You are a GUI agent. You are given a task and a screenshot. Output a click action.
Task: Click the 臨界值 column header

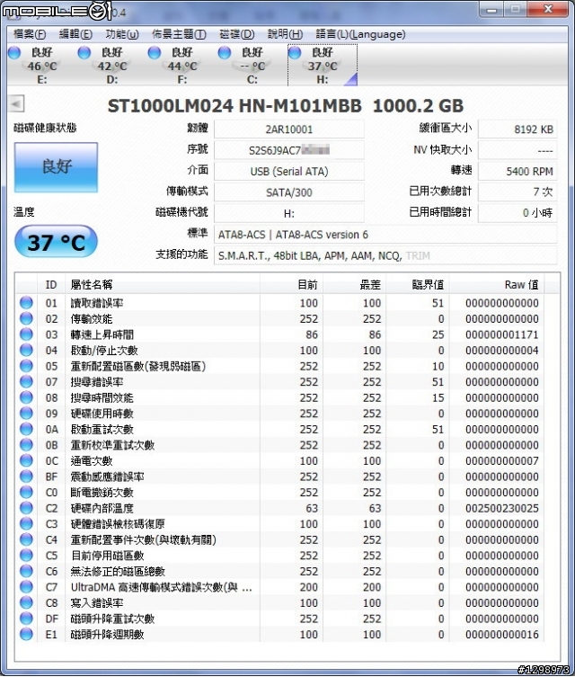pyautogui.click(x=417, y=284)
